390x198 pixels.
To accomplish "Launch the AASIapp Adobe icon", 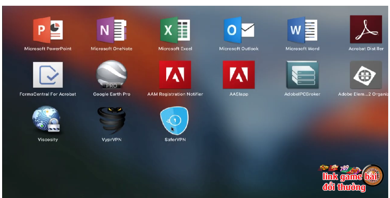I will click(x=239, y=75).
